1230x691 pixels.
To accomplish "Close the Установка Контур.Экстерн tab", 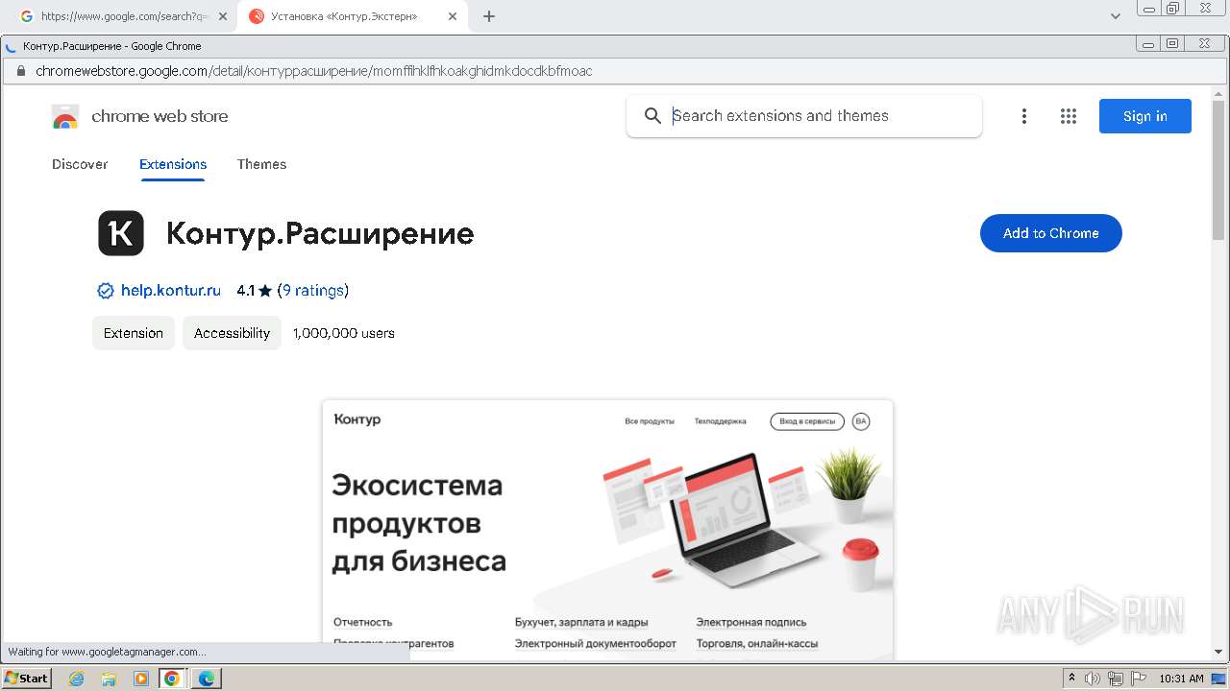I will (x=453, y=16).
